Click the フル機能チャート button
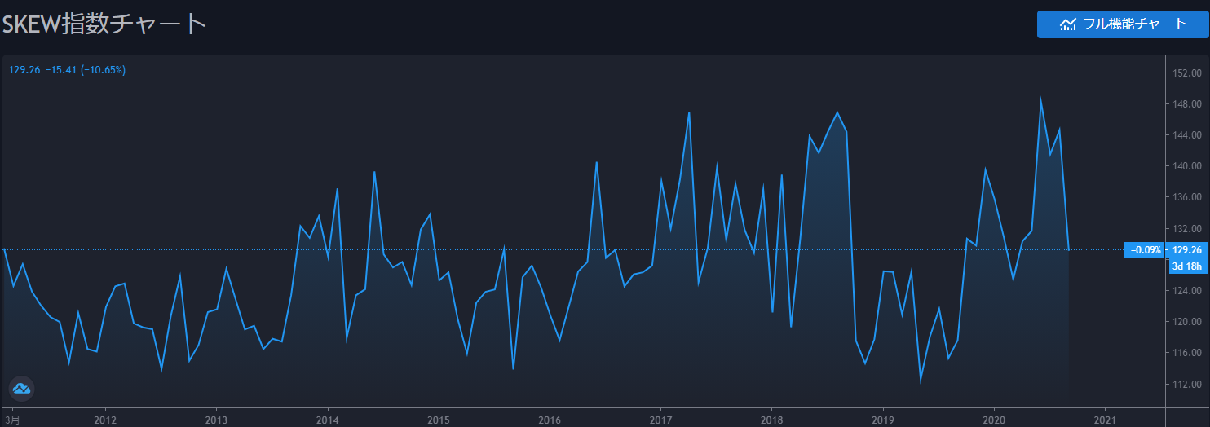The width and height of the screenshot is (1210, 427). point(1123,24)
